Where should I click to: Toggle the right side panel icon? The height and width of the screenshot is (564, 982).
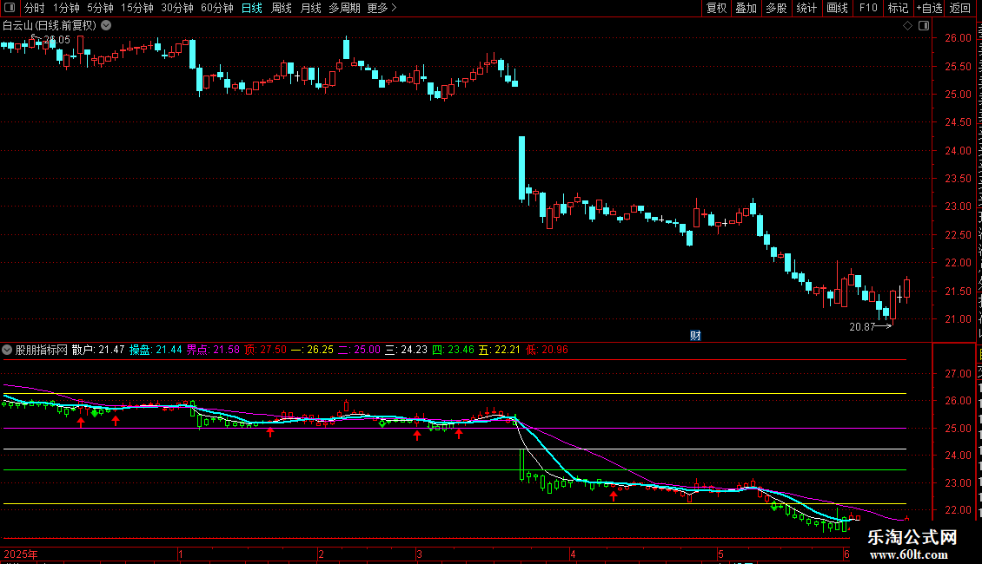[x=924, y=26]
